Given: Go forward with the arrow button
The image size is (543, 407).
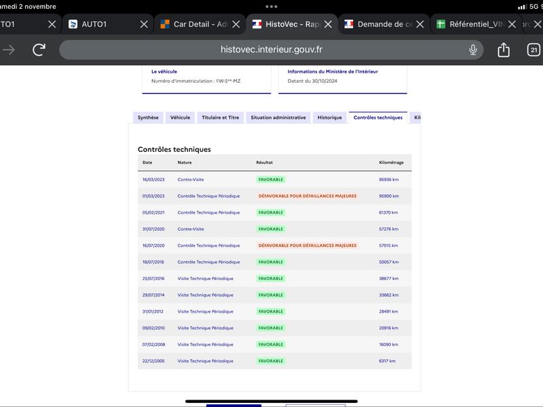Looking at the screenshot, I should 9,50.
